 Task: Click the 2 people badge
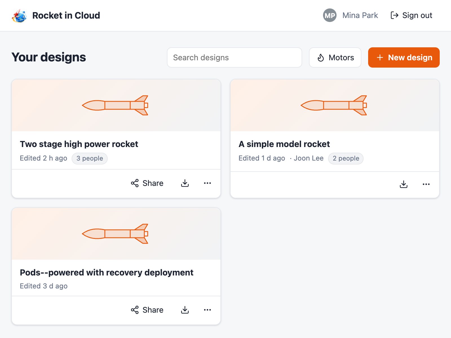[346, 158]
